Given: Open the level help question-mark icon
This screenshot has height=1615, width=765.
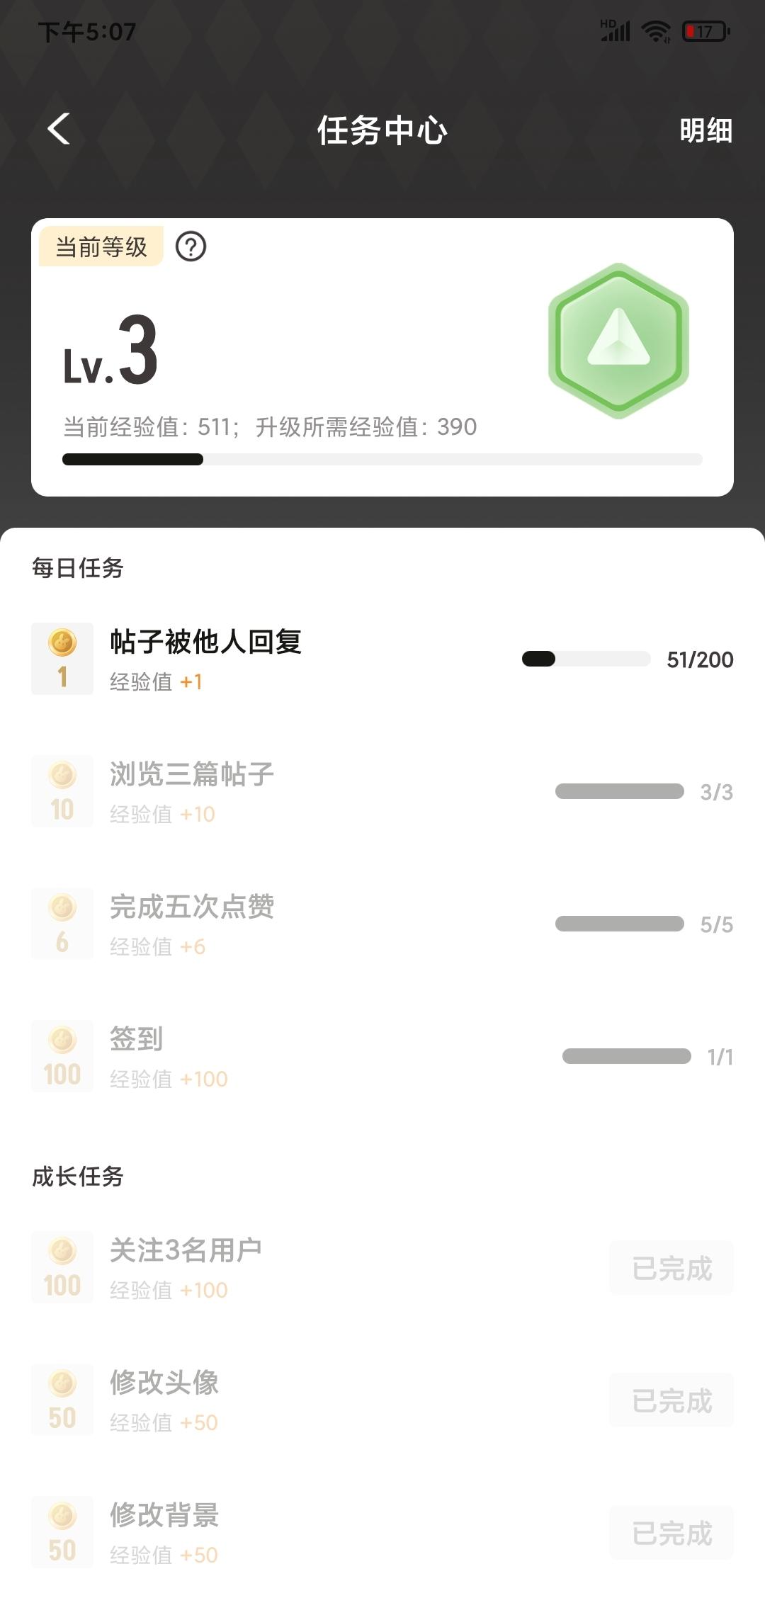Looking at the screenshot, I should pyautogui.click(x=191, y=246).
